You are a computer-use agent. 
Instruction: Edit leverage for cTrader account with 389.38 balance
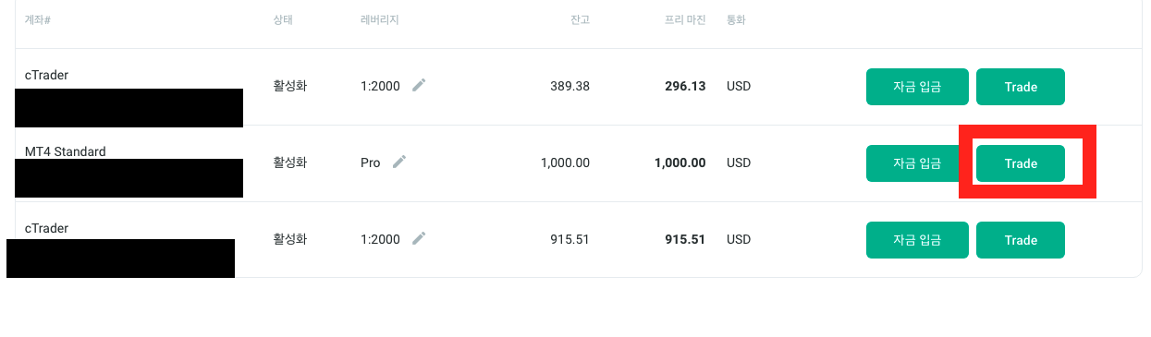pos(419,86)
